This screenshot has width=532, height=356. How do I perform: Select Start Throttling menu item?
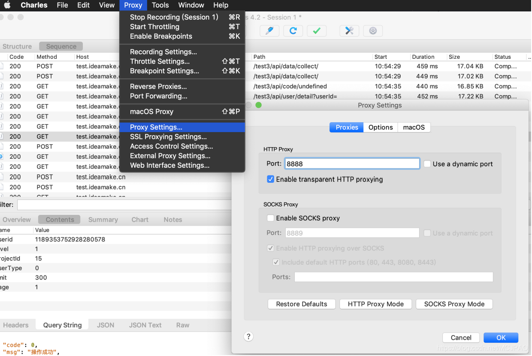[x=182, y=27]
